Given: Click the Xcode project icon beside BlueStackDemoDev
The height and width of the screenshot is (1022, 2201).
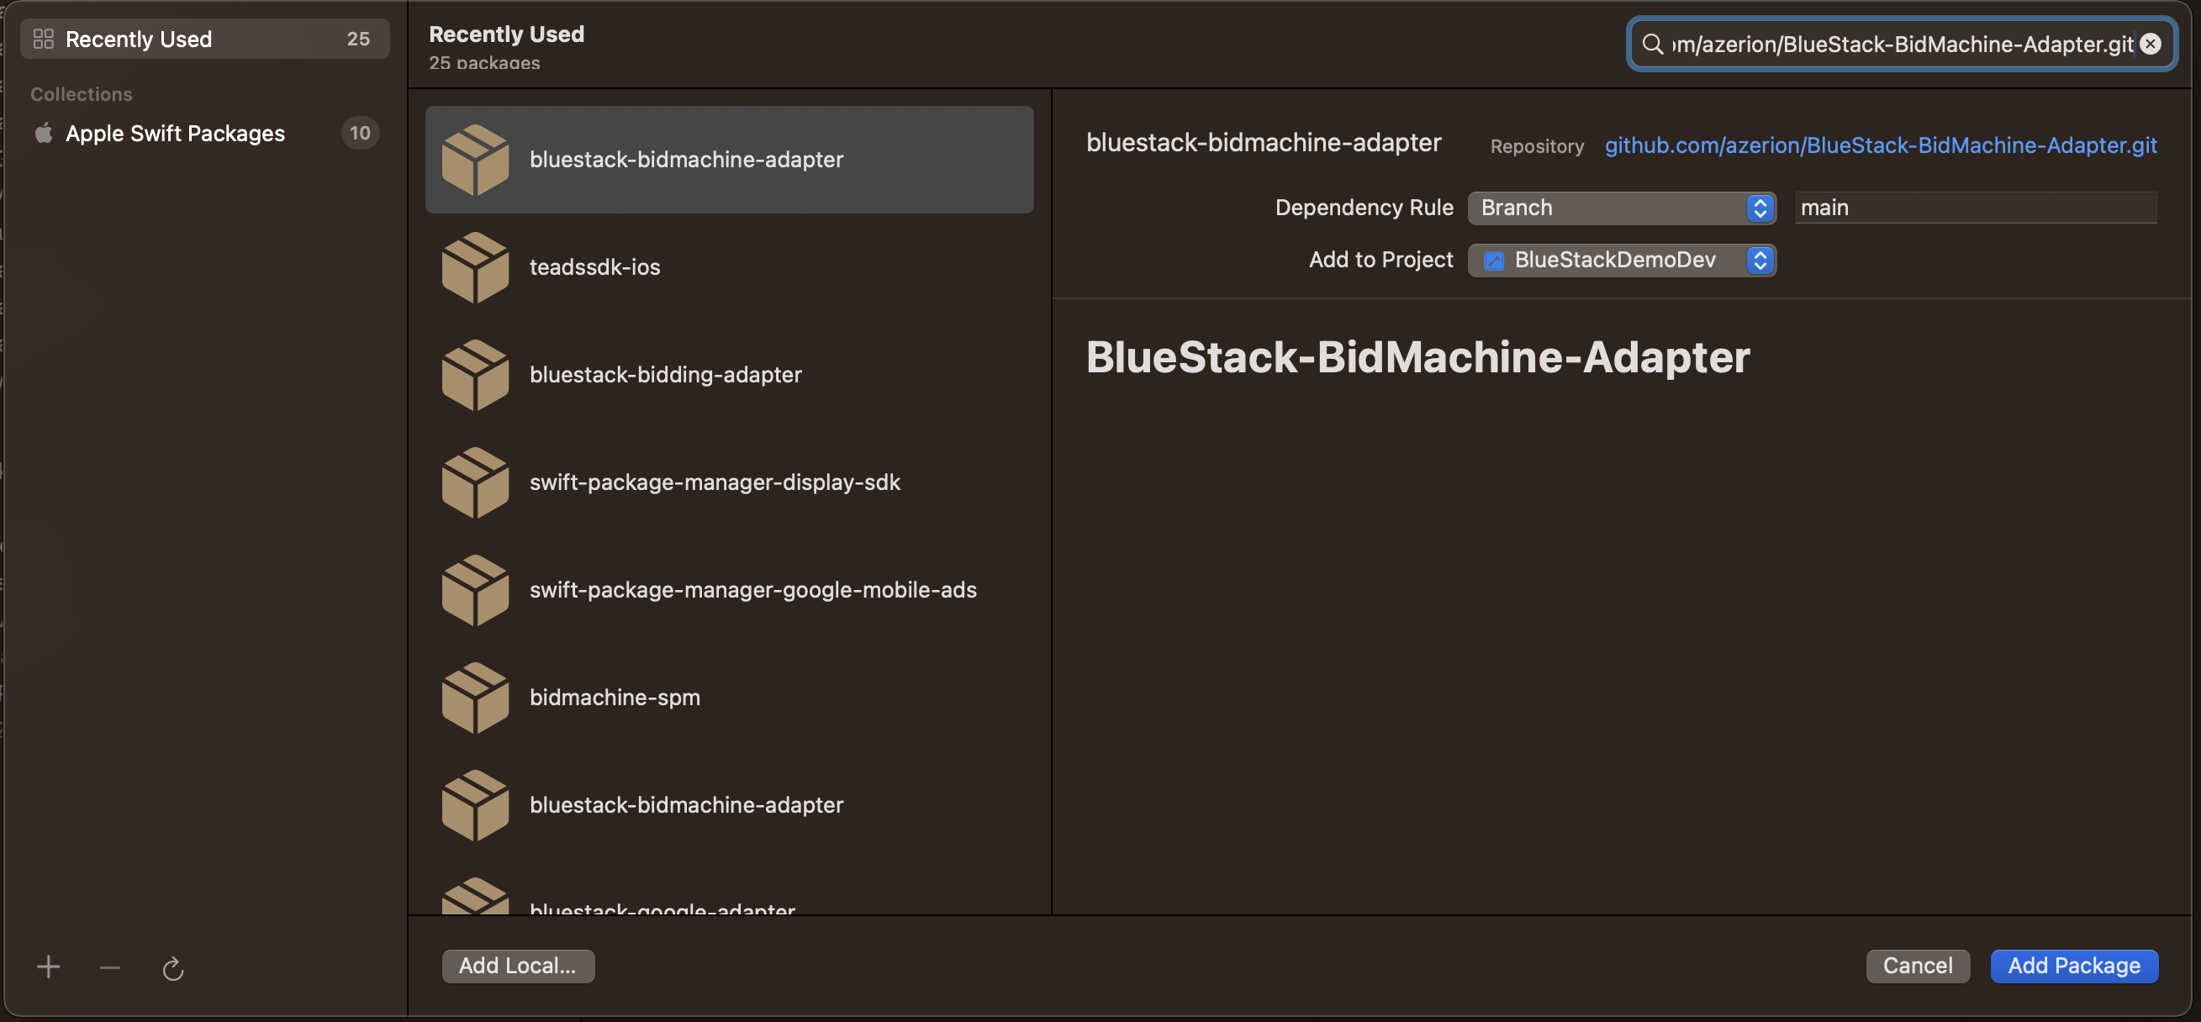Looking at the screenshot, I should pyautogui.click(x=1492, y=261).
